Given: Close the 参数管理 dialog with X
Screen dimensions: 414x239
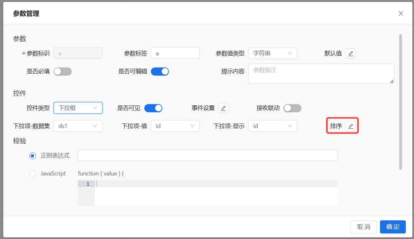Looking at the screenshot, I should click(x=401, y=13).
